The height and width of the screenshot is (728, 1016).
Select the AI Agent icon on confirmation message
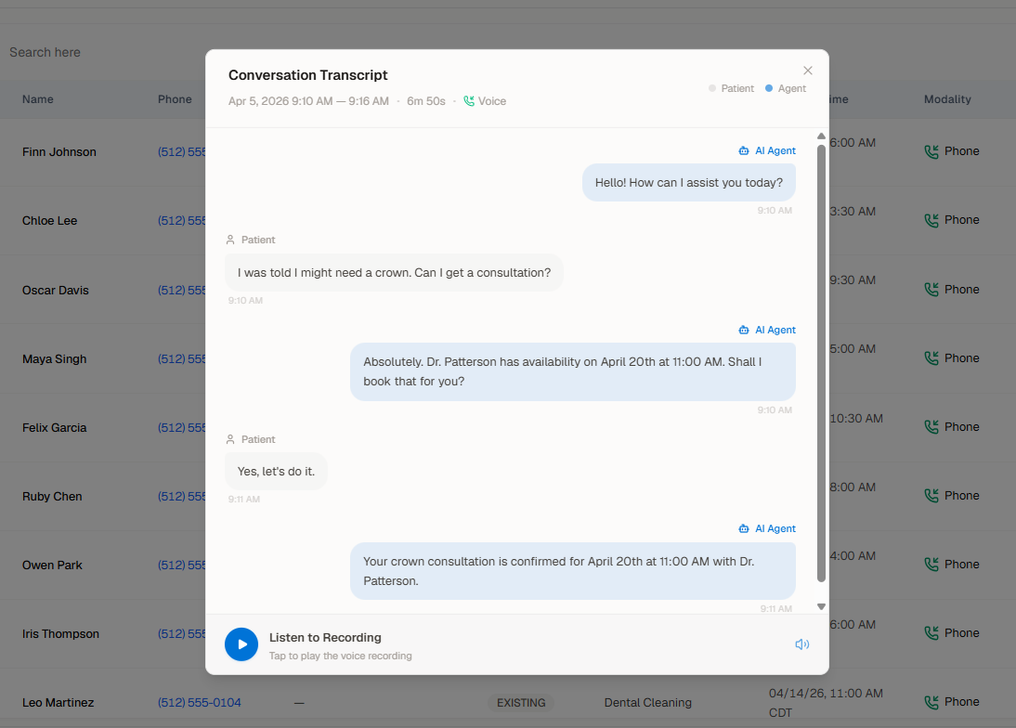[x=742, y=528]
